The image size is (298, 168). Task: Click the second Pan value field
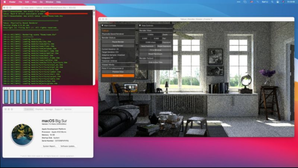(156, 39)
